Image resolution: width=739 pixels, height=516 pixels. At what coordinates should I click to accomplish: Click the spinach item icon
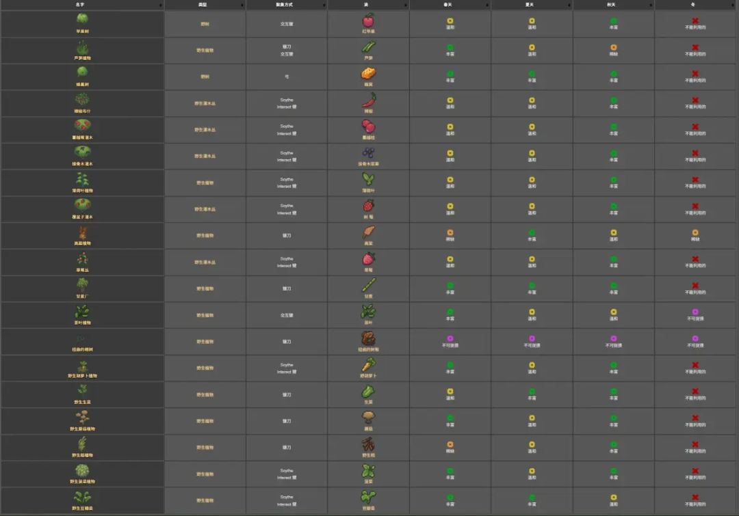pyautogui.click(x=368, y=471)
